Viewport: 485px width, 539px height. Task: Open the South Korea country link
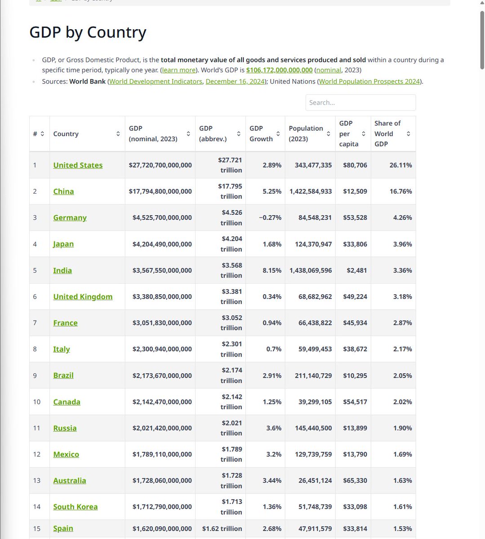point(76,507)
